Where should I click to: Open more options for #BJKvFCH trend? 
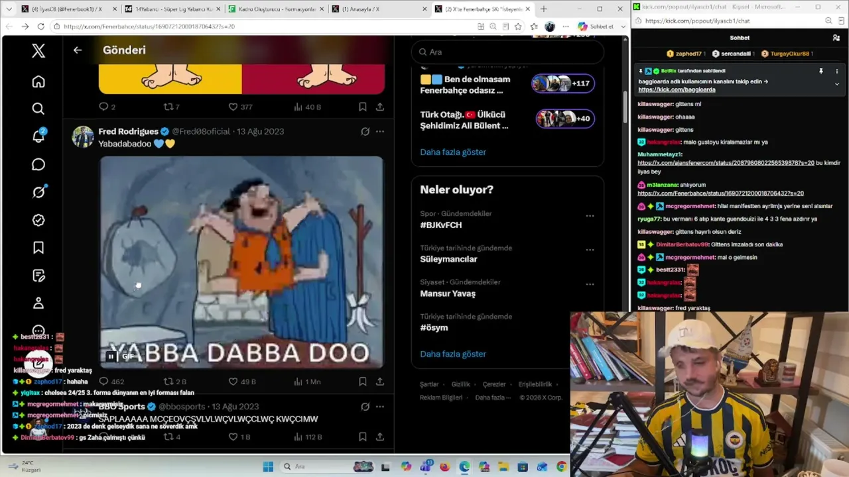pyautogui.click(x=590, y=216)
